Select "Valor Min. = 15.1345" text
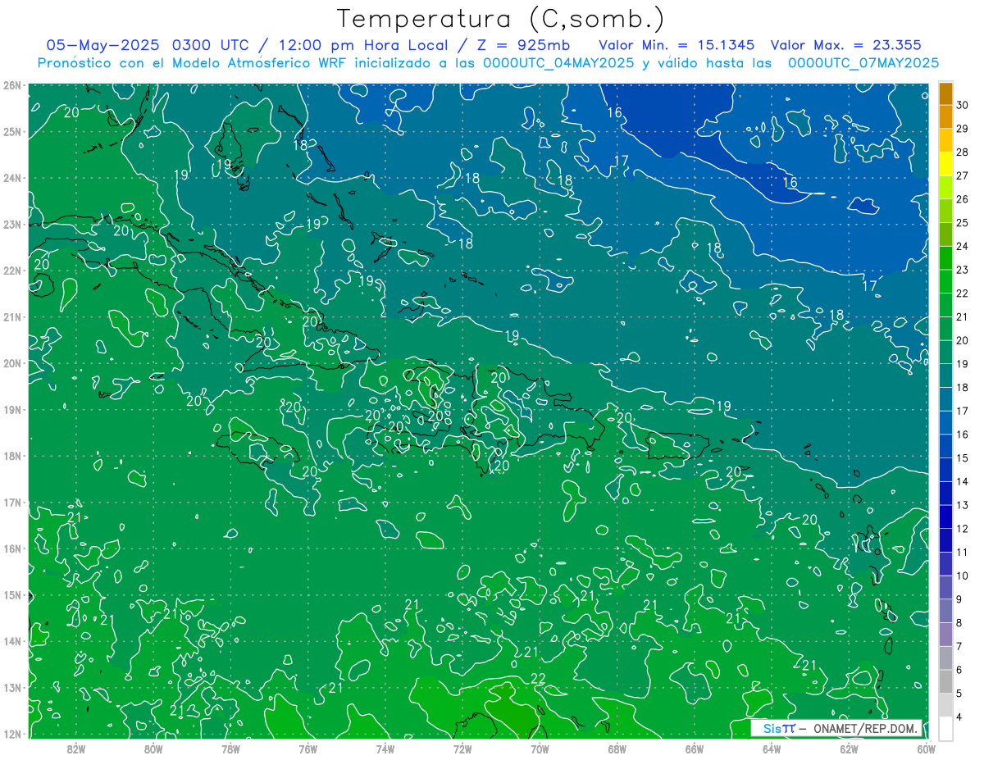984x760 pixels. click(676, 45)
